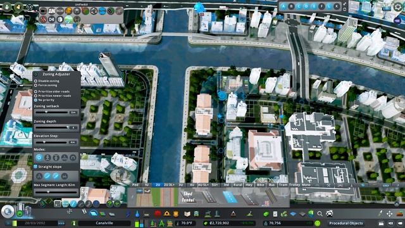This screenshot has width=405, height=228.
Task: Click the Procedural Objects button
Action: pos(346,223)
